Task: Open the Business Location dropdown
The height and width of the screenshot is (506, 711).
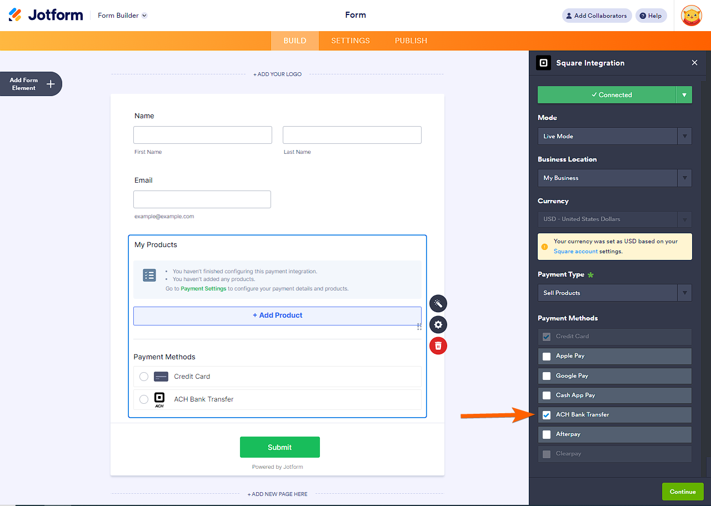Action: [615, 178]
